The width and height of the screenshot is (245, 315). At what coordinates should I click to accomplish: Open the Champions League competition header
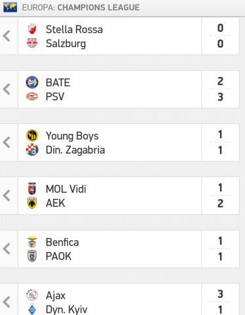pyautogui.click(x=81, y=8)
